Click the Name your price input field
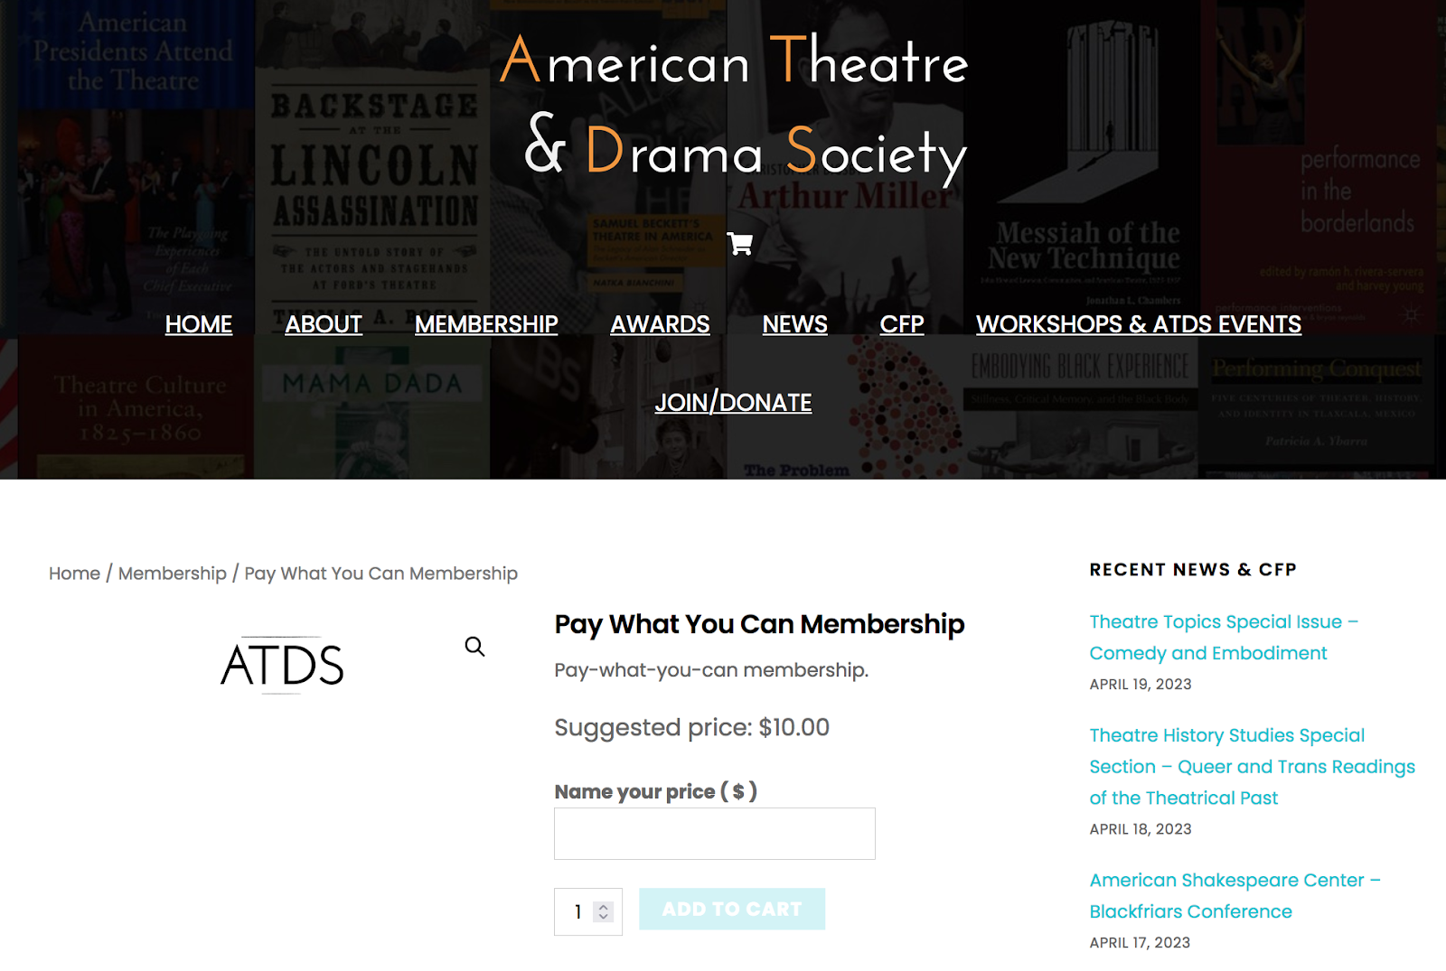The image size is (1446, 971). point(714,833)
